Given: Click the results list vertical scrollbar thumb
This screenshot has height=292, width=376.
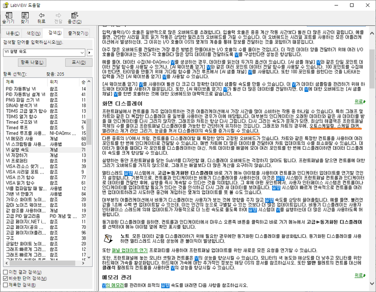Looking at the screenshot, I should [x=89, y=131].
